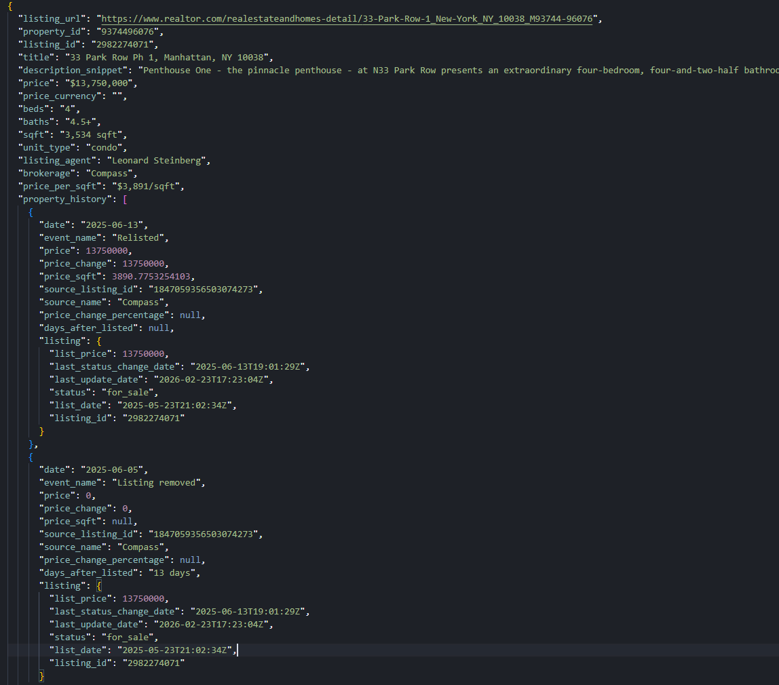Screen dimensions: 779x685
Task: Click the property_id value "9374496076"
Action: 128,31
